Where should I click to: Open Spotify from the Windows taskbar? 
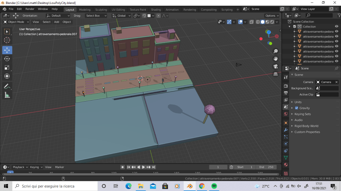[x=214, y=186]
